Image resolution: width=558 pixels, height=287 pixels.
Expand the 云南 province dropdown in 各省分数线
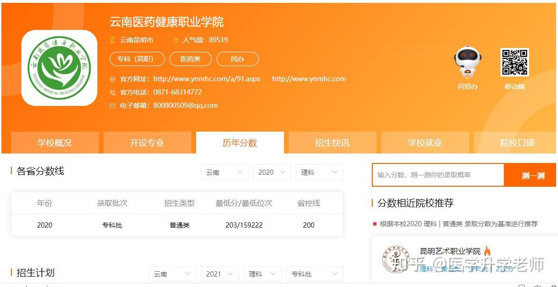[x=225, y=172]
